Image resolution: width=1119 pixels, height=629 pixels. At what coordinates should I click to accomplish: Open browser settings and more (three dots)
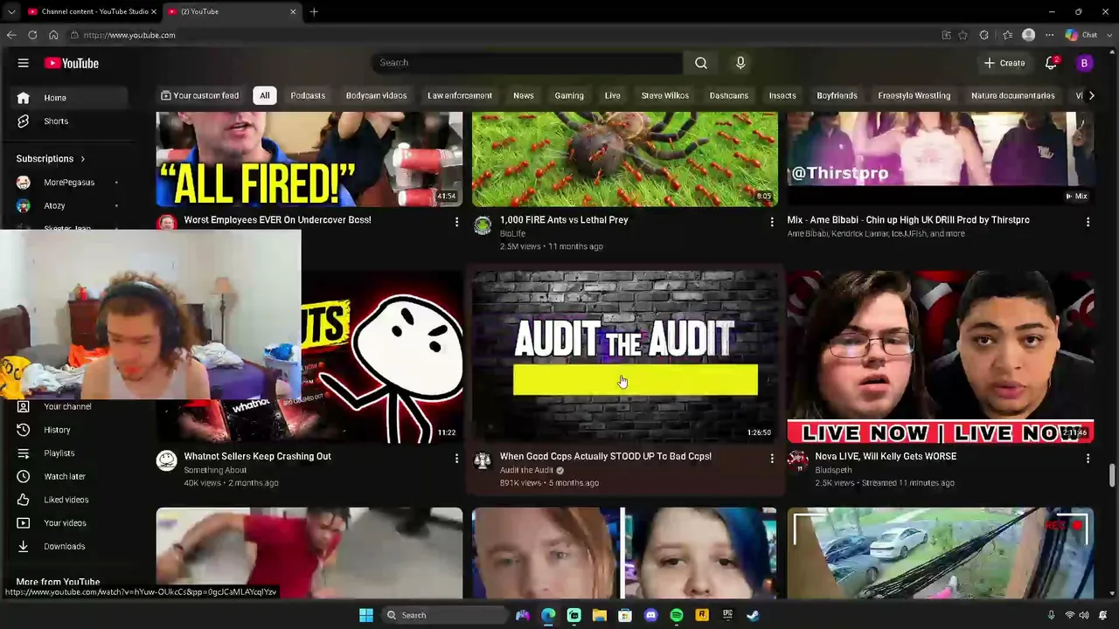pyautogui.click(x=1049, y=35)
